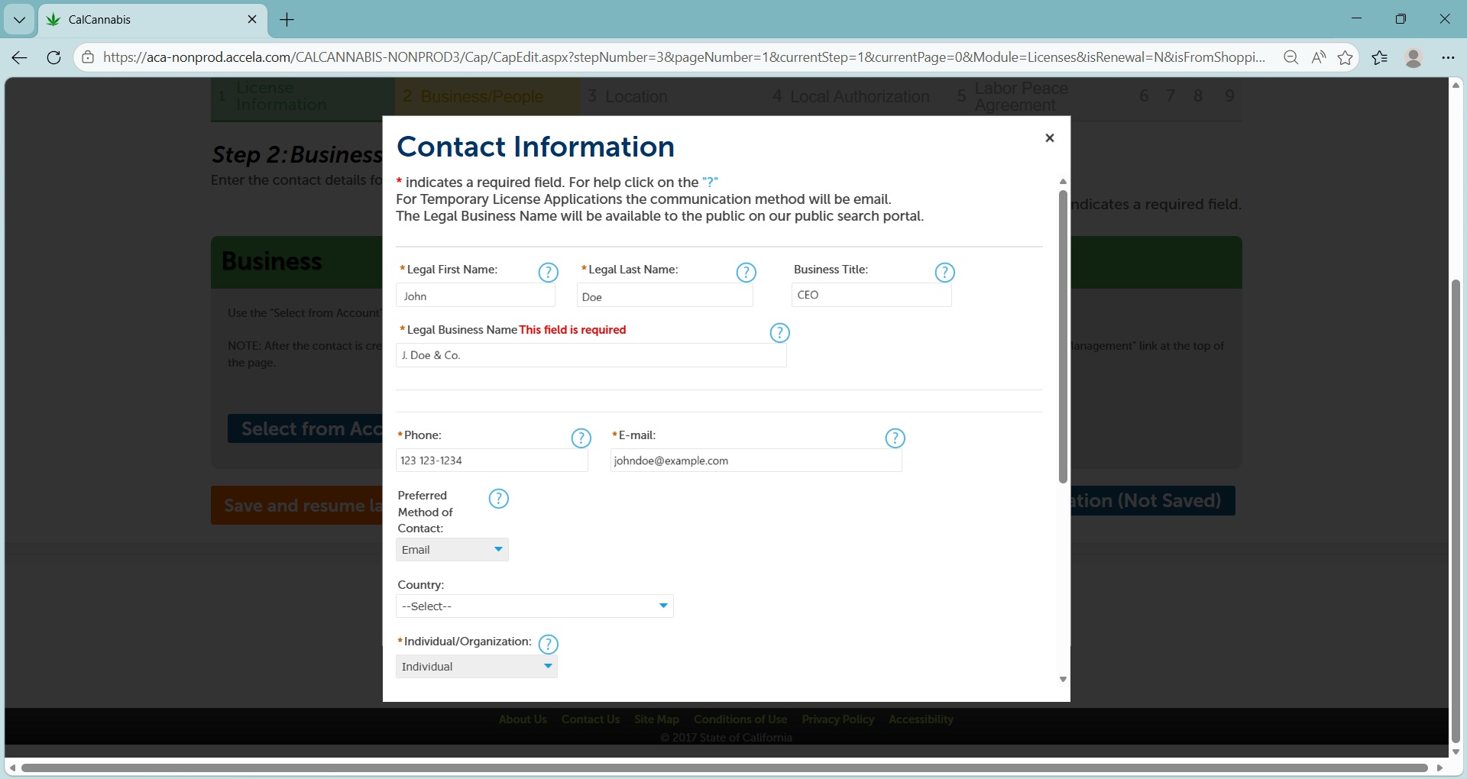Click the Business Title field
Screen dimensions: 1467x779
(x=872, y=295)
